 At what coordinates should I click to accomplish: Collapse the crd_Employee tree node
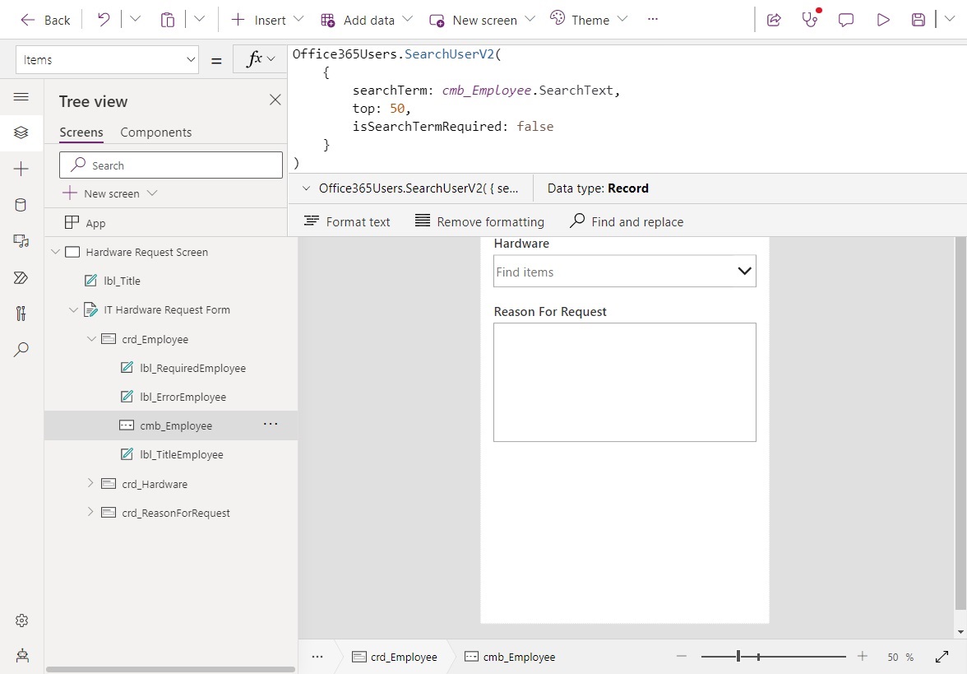91,338
